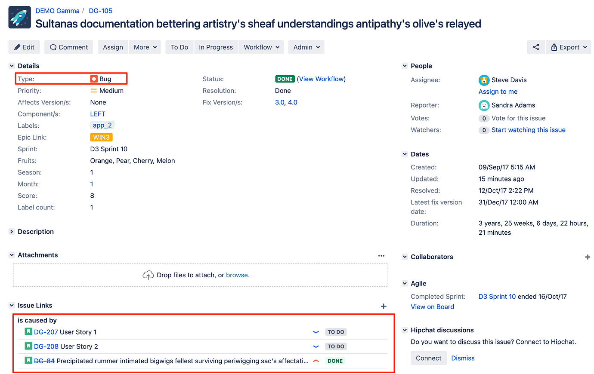The image size is (594, 374).
Task: Click Sandra Adams reporter avatar
Action: (x=484, y=105)
